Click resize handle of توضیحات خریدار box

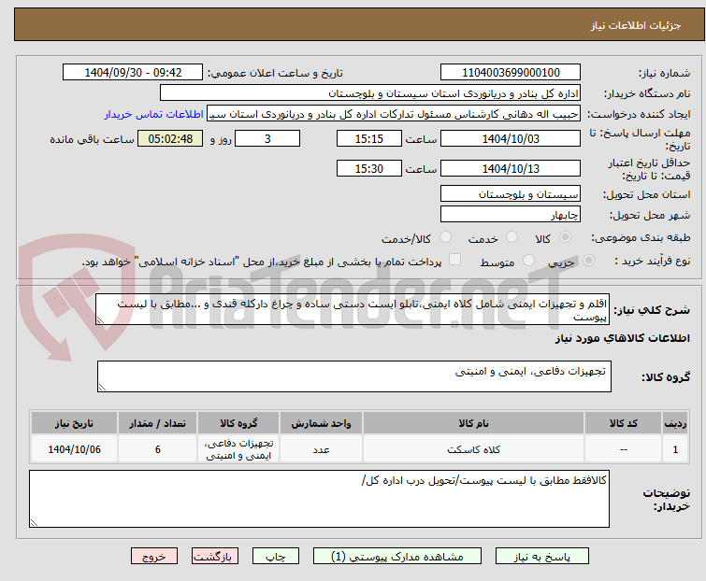point(35,522)
